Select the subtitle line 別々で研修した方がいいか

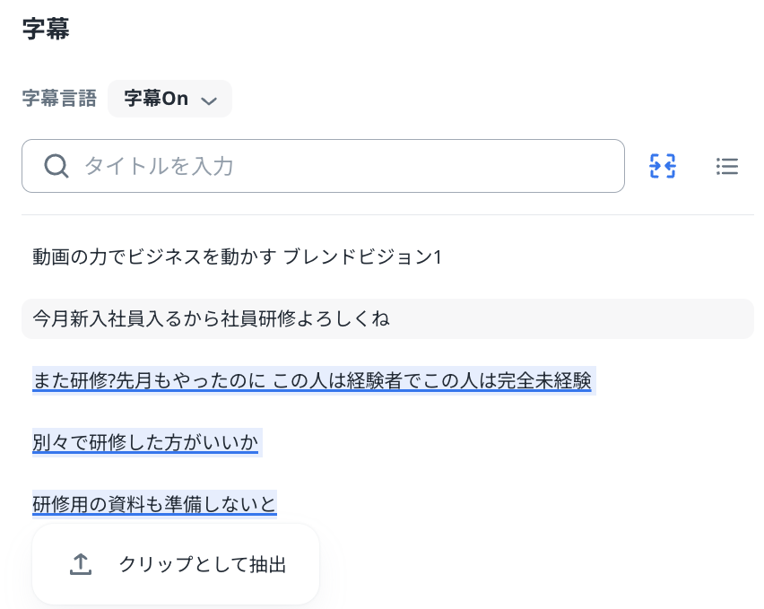tap(146, 442)
